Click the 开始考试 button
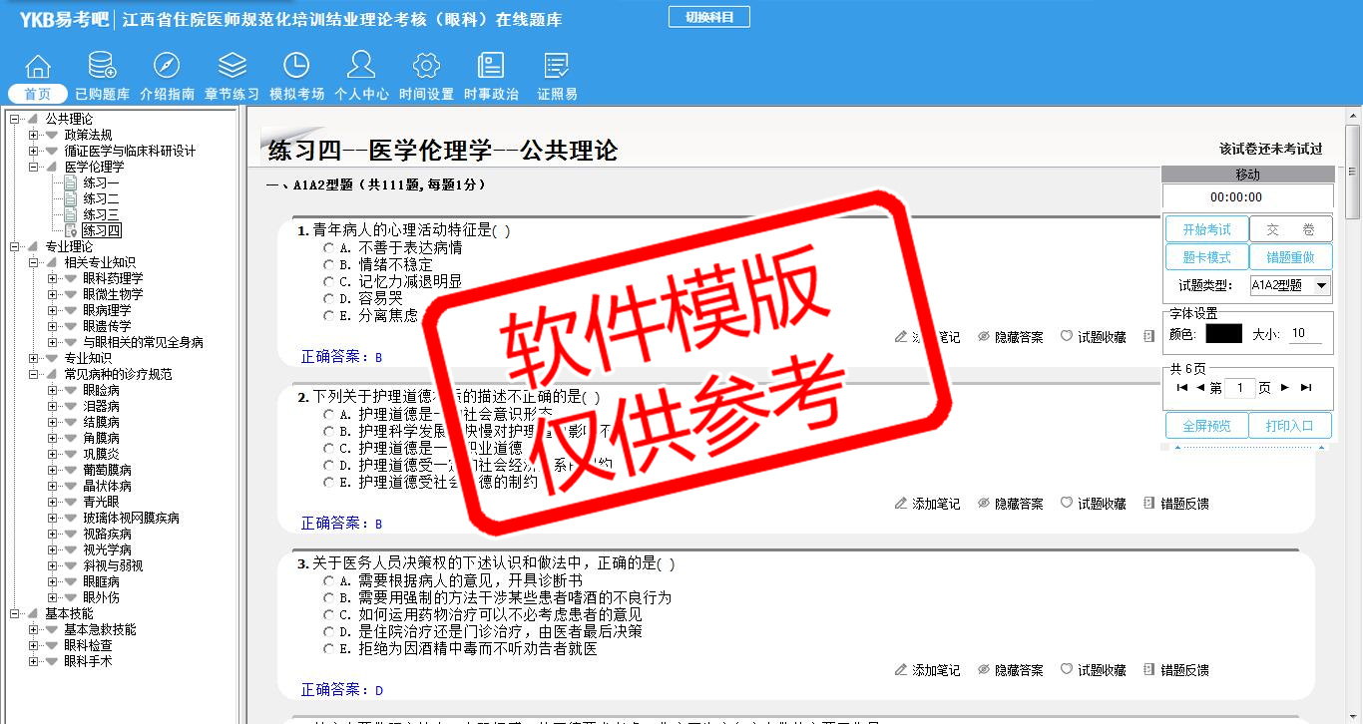 tap(1206, 230)
